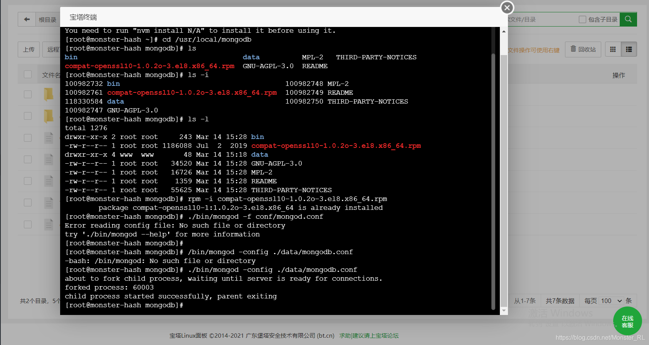Click the last document file icon
The image size is (649, 345).
click(x=49, y=224)
